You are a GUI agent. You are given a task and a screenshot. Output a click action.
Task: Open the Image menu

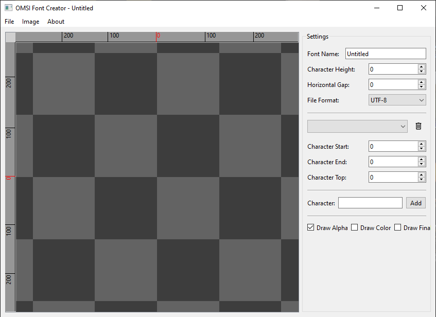(31, 22)
